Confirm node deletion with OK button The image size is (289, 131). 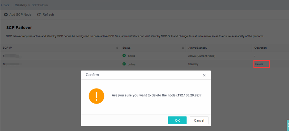[x=177, y=120]
